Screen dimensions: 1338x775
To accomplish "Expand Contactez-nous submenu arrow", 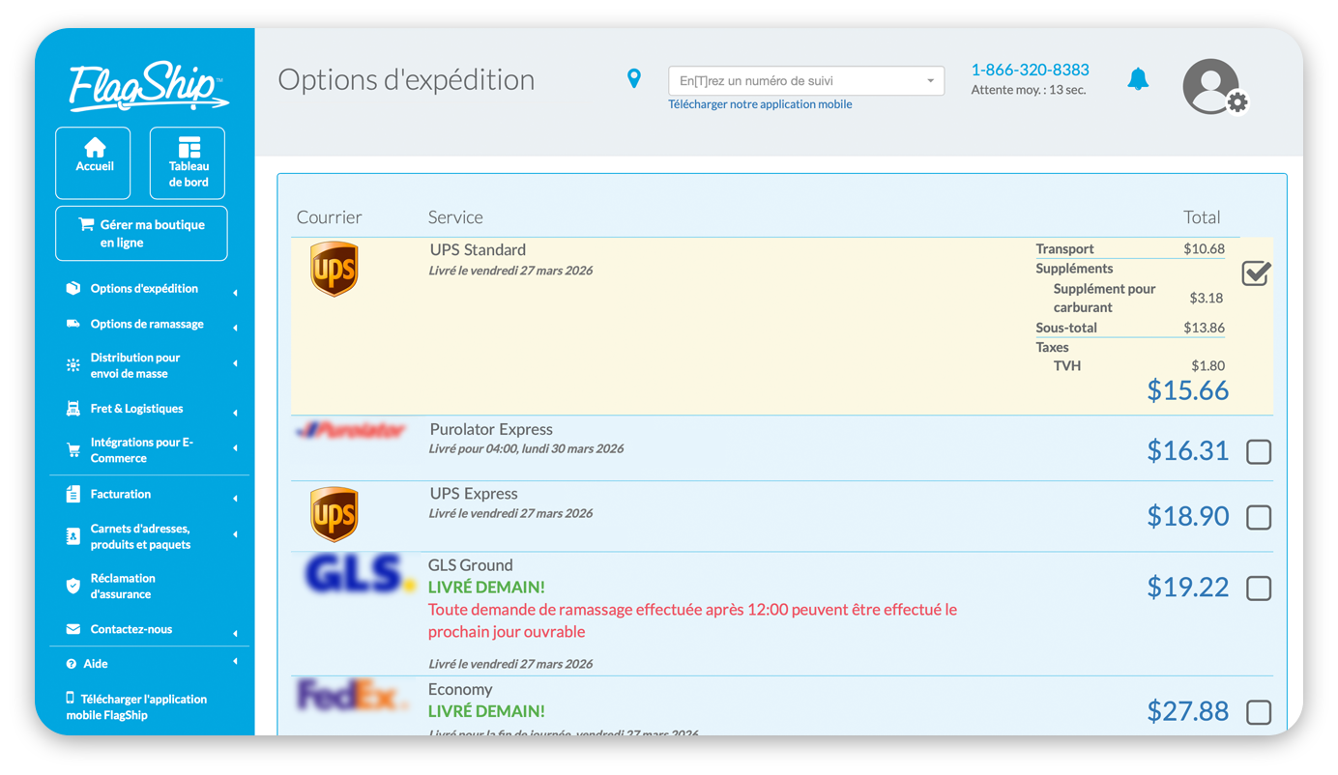I will pyautogui.click(x=235, y=634).
